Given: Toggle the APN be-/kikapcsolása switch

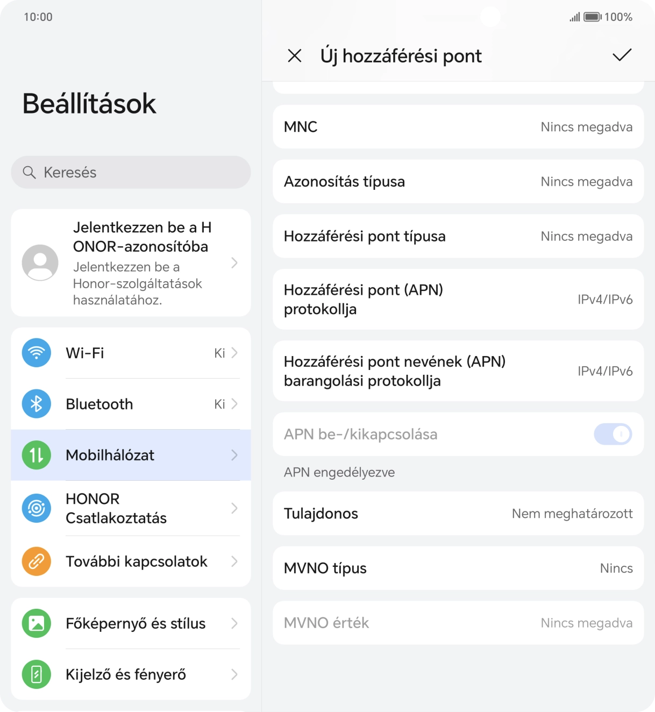Looking at the screenshot, I should [x=613, y=434].
